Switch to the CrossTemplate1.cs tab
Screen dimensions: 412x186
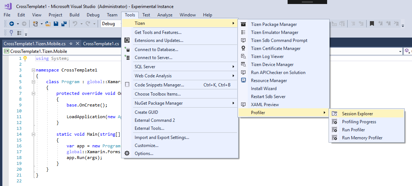pyautogui.click(x=101, y=44)
